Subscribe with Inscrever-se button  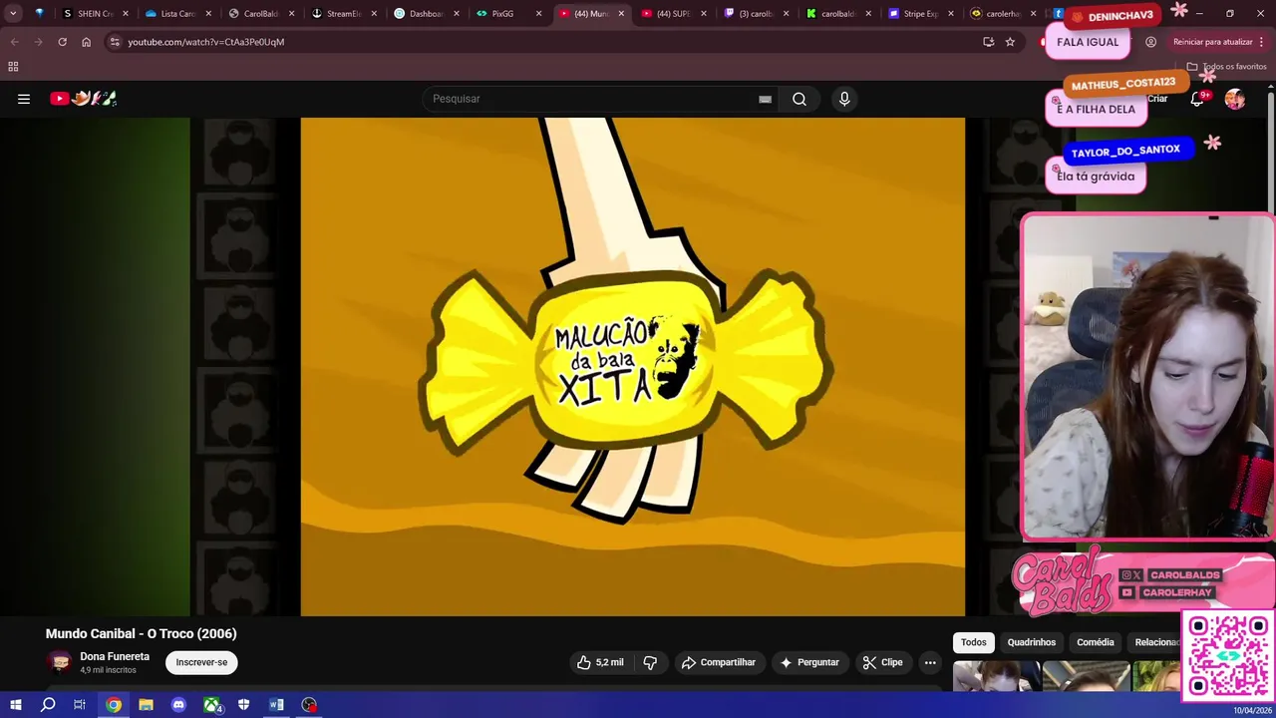201,662
